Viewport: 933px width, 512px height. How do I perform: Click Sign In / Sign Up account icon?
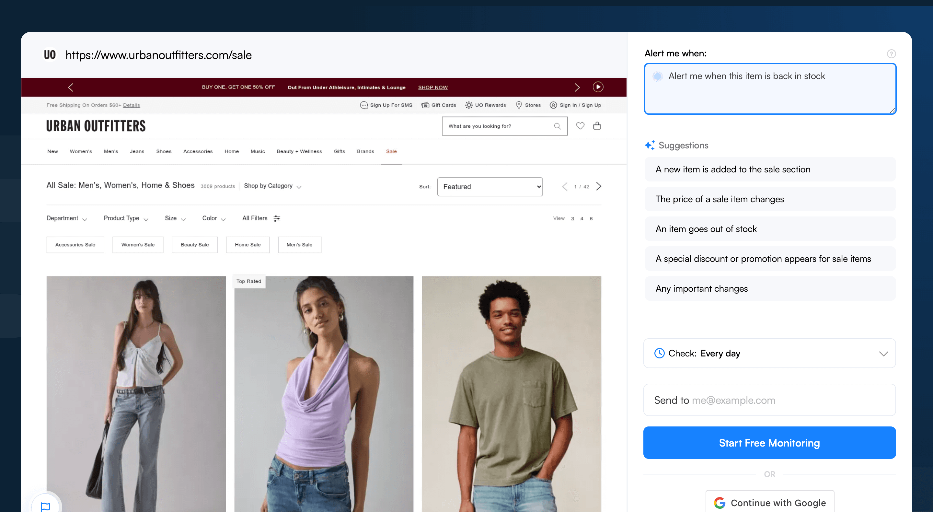553,105
